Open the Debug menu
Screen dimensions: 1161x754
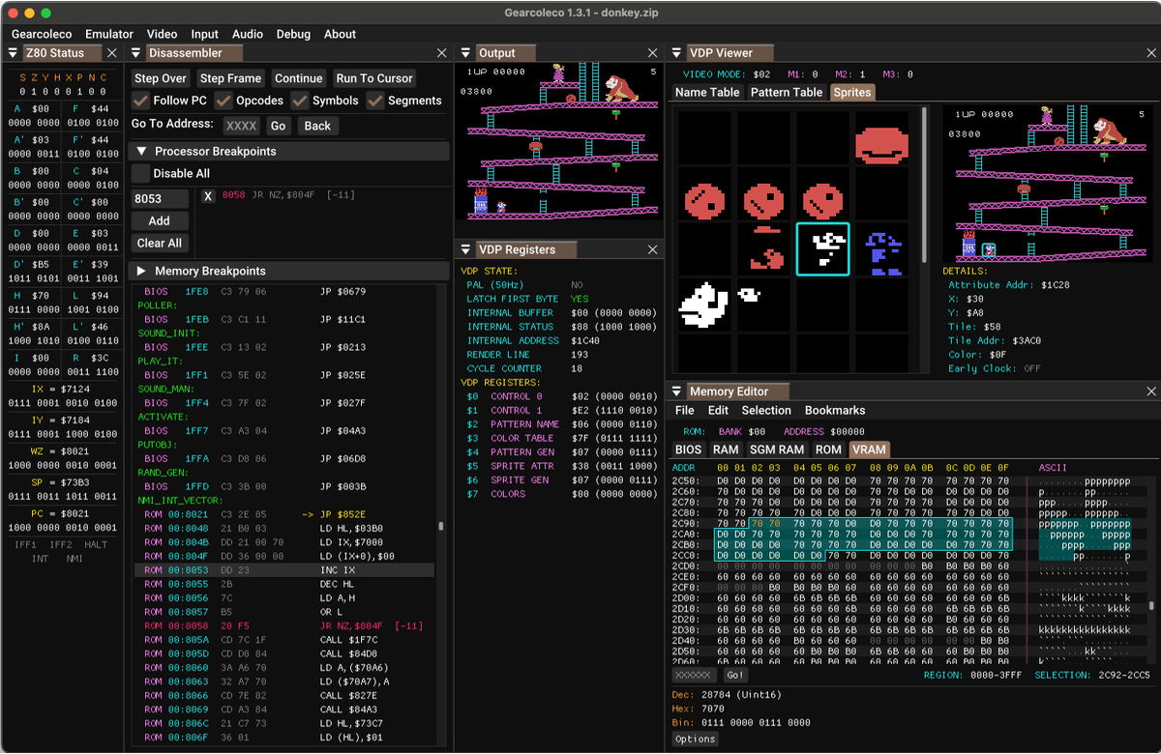coord(293,34)
